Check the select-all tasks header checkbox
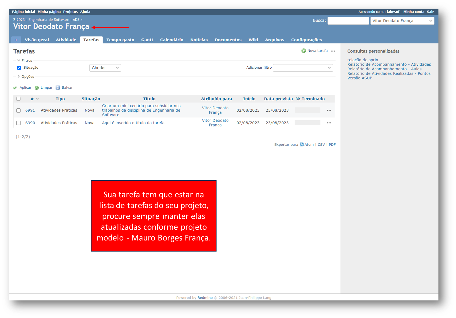Screen dimensions: 456x318 point(18,99)
